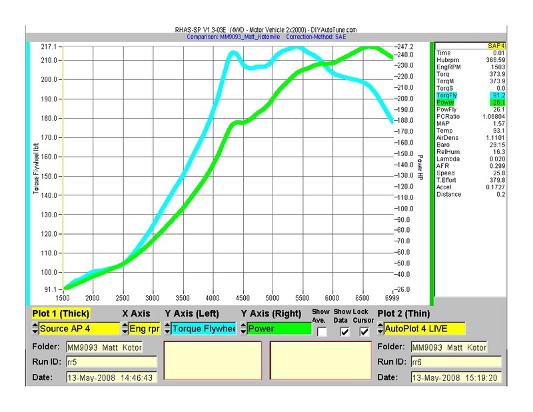533x412 pixels.
Task: Open the AutoPlot 4 LIVE selector
Action: [424, 329]
